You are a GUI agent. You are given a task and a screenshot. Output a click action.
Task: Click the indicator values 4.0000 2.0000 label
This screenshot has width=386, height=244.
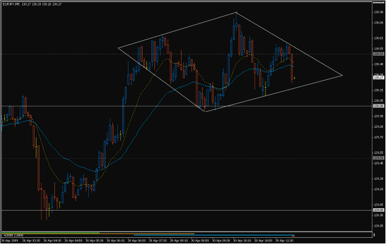click(14, 235)
